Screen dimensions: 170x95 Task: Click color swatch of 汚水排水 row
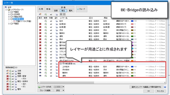(x=132, y=70)
